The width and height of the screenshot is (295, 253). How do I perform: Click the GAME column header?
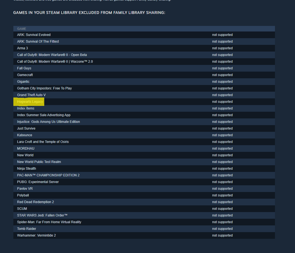pos(21,29)
